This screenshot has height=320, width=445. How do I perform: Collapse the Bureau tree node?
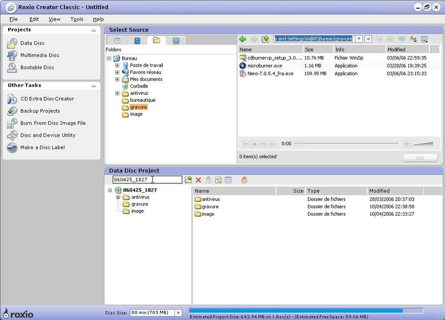pyautogui.click(x=109, y=58)
